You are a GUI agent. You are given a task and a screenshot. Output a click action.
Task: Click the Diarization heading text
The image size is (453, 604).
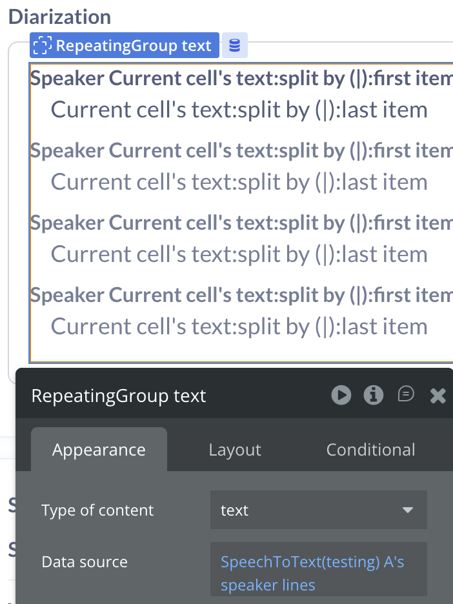click(x=59, y=16)
